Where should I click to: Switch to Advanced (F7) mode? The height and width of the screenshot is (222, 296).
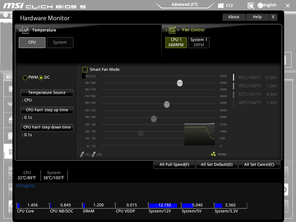point(185,5)
